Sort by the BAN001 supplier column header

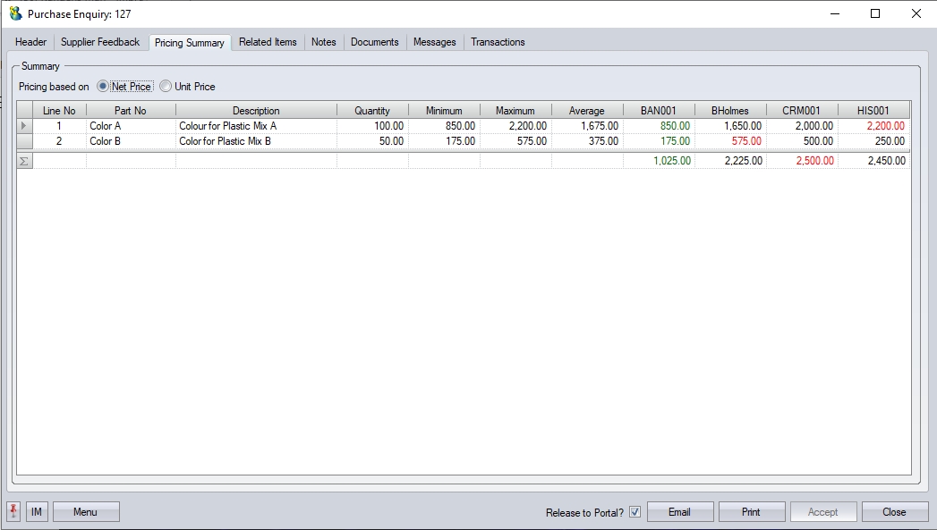[659, 111]
